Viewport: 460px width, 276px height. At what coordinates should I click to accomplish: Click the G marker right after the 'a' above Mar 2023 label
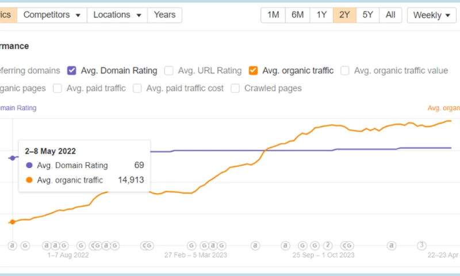pyautogui.click(x=222, y=245)
